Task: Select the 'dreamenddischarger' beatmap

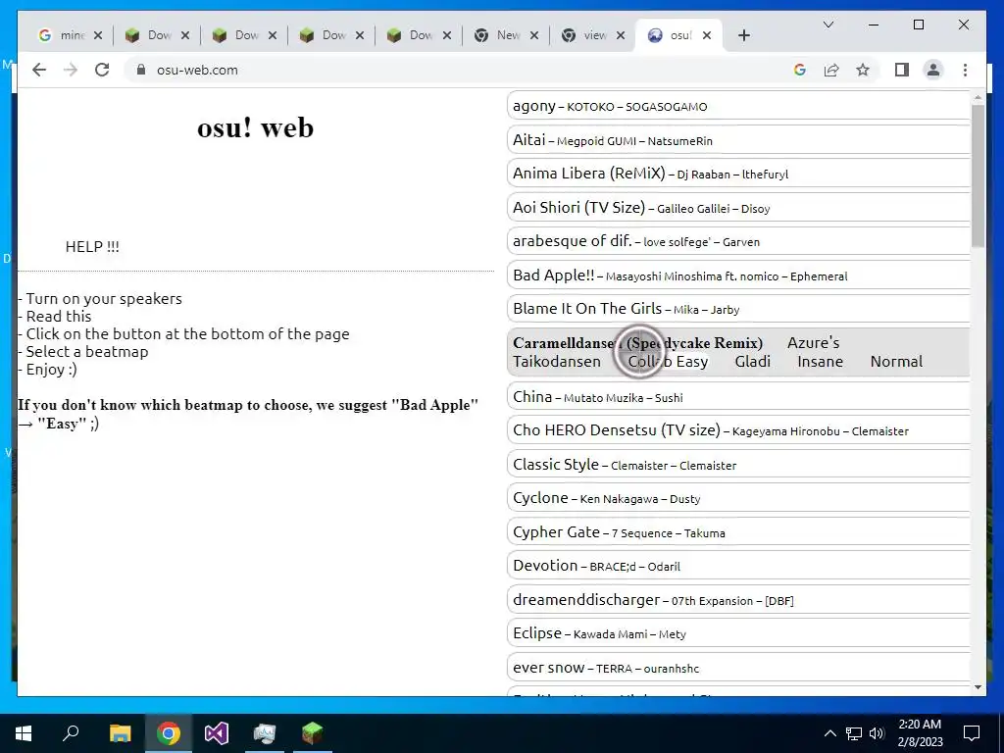Action: pyautogui.click(x=738, y=600)
